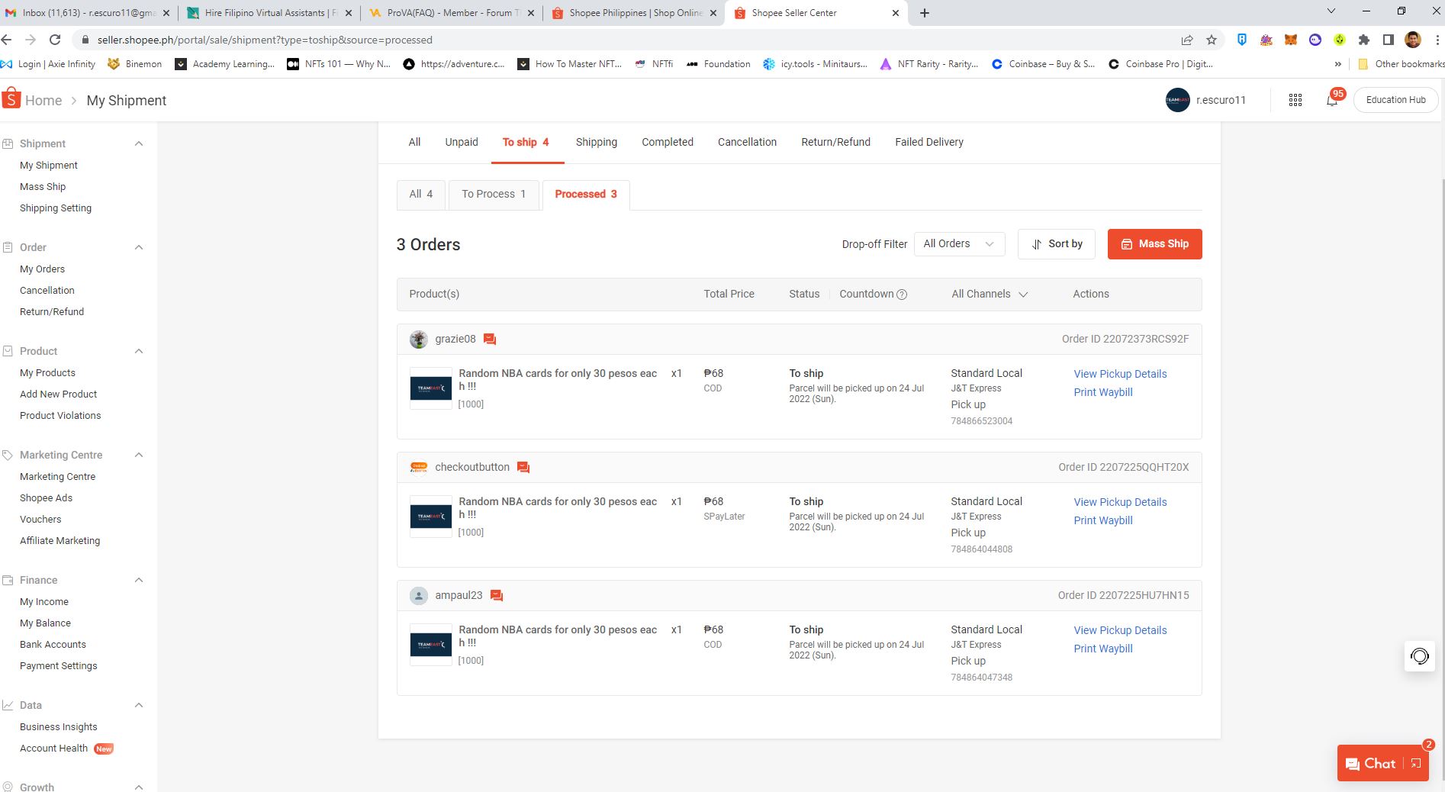1445x792 pixels.
Task: Open My Income in the sidebar
Action: click(x=44, y=602)
